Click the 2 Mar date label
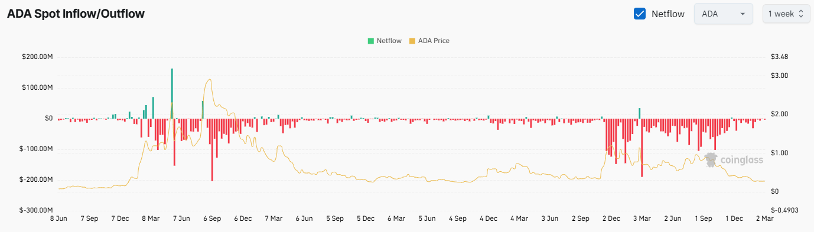 (x=764, y=218)
